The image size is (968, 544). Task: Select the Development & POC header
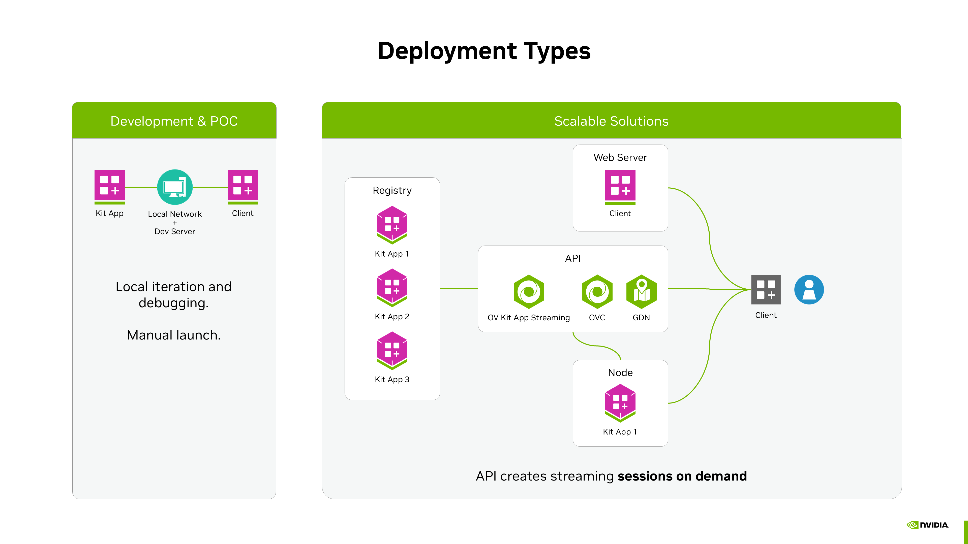(174, 121)
